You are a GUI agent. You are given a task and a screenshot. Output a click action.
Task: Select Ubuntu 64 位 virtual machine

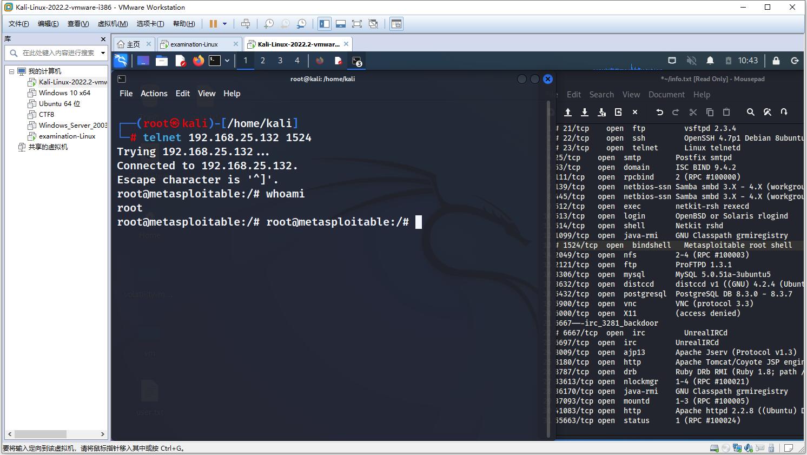[55, 104]
